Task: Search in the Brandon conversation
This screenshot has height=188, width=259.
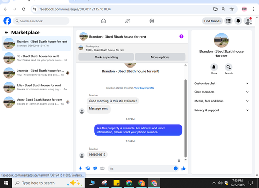Action: (x=228, y=67)
